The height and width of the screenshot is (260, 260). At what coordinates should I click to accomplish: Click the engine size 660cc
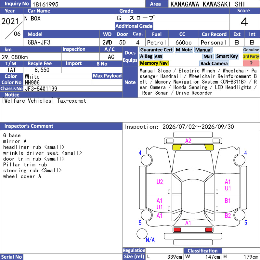[183, 43]
